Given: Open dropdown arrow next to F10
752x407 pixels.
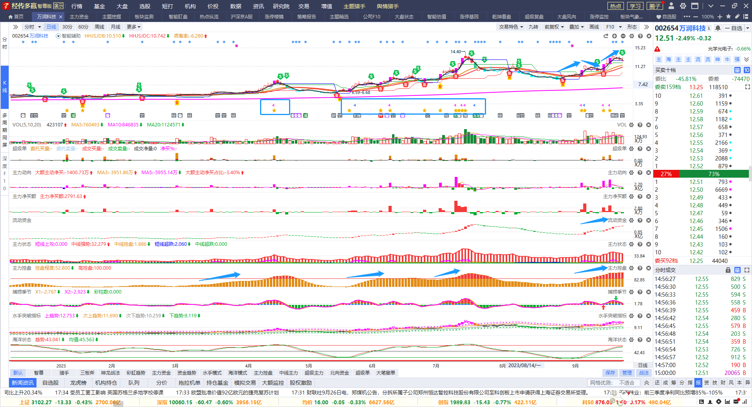Looking at the screenshot, I should (x=620, y=27).
